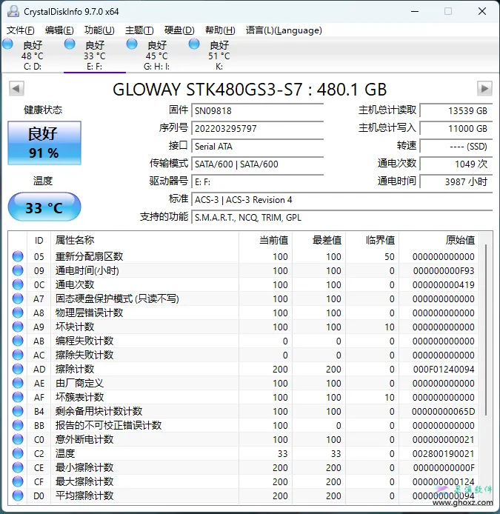Switch to the 48 °C C: D: disk tab
The height and width of the screenshot is (514, 500).
pos(33,55)
